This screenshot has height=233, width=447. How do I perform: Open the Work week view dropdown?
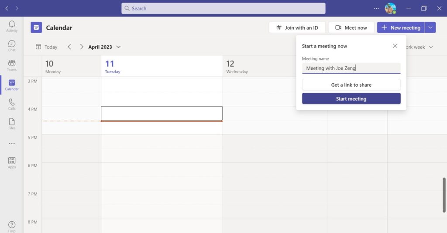pos(419,47)
